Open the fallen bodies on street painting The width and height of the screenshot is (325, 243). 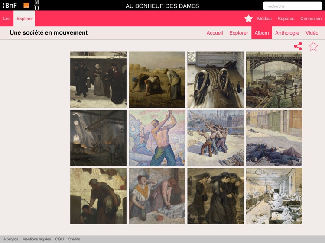(x=274, y=138)
